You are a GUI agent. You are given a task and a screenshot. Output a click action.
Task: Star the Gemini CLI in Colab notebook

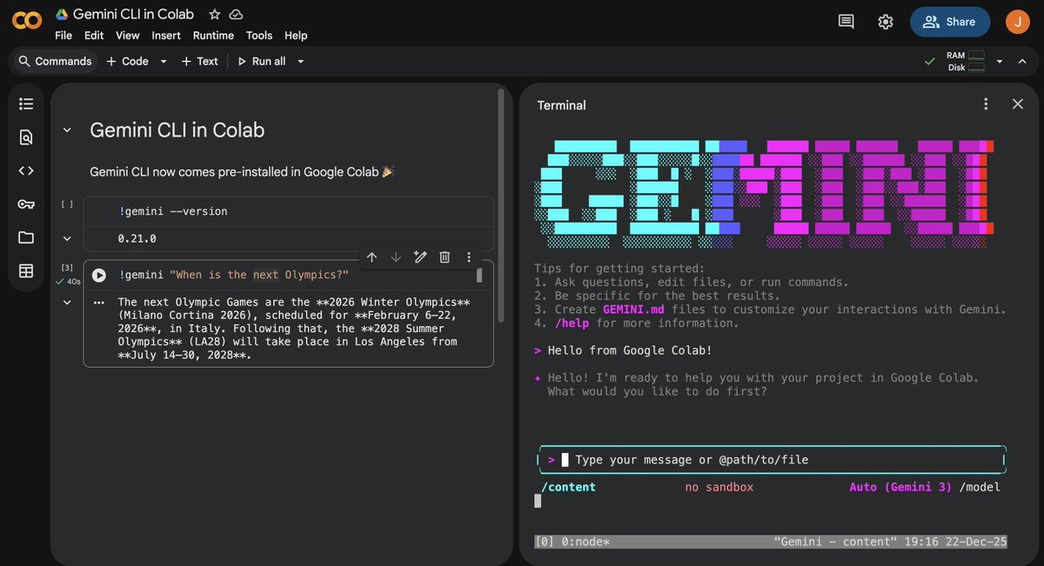coord(215,14)
